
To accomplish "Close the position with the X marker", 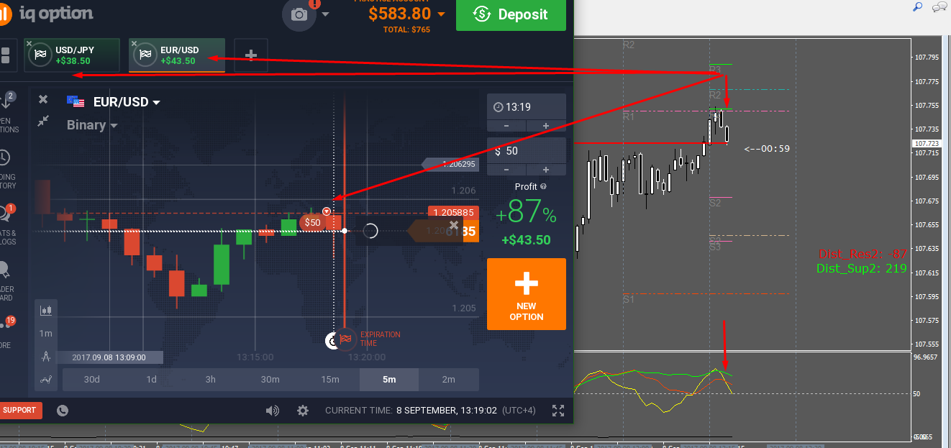I will point(454,225).
